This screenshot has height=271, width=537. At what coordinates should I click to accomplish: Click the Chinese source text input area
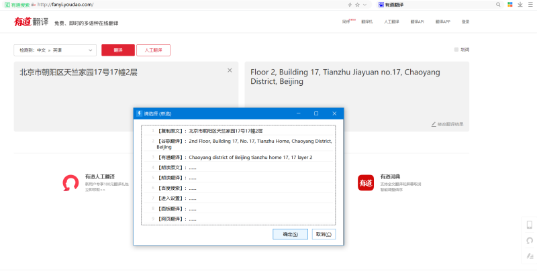pyautogui.click(x=126, y=97)
